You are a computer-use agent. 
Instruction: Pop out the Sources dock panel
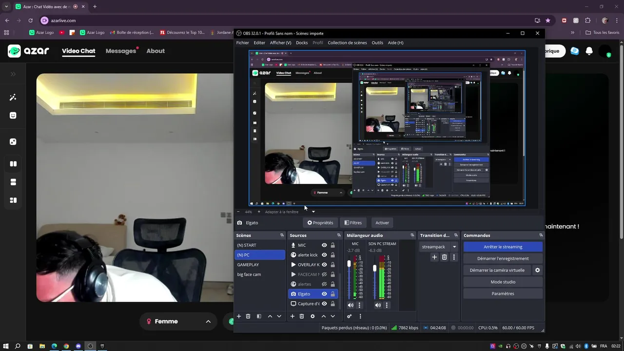pos(339,235)
